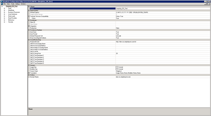Expand the User Interfaces tree node
Screen dimensions: 211x116
4,14
